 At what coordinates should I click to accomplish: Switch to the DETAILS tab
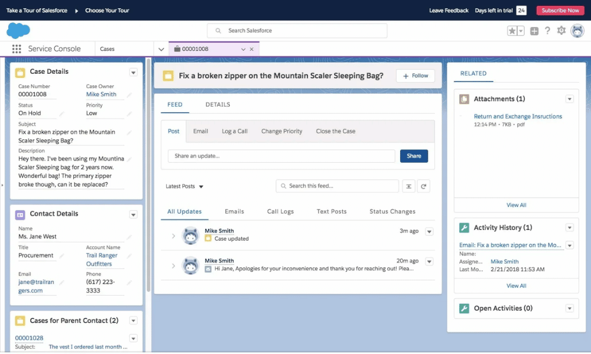tap(217, 104)
